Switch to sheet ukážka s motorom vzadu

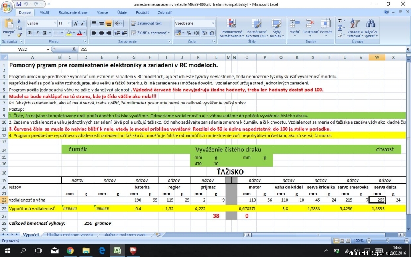click(x=125, y=235)
